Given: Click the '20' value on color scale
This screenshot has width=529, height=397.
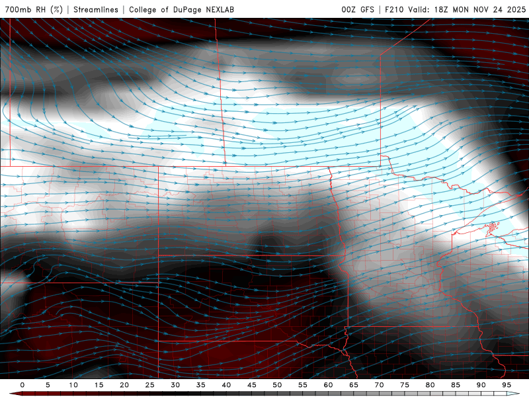Looking at the screenshot, I should coord(124,385).
